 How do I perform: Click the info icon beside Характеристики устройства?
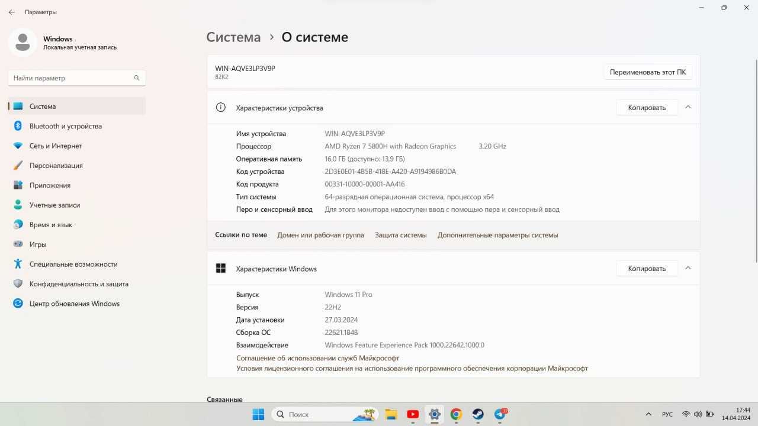[x=221, y=108]
